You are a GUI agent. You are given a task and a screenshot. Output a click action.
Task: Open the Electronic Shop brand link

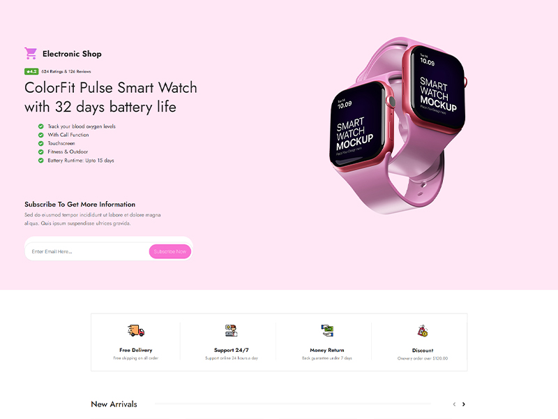72,54
